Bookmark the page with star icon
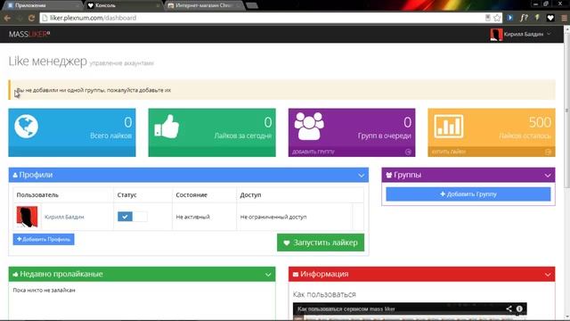The image size is (570, 321). 497,18
